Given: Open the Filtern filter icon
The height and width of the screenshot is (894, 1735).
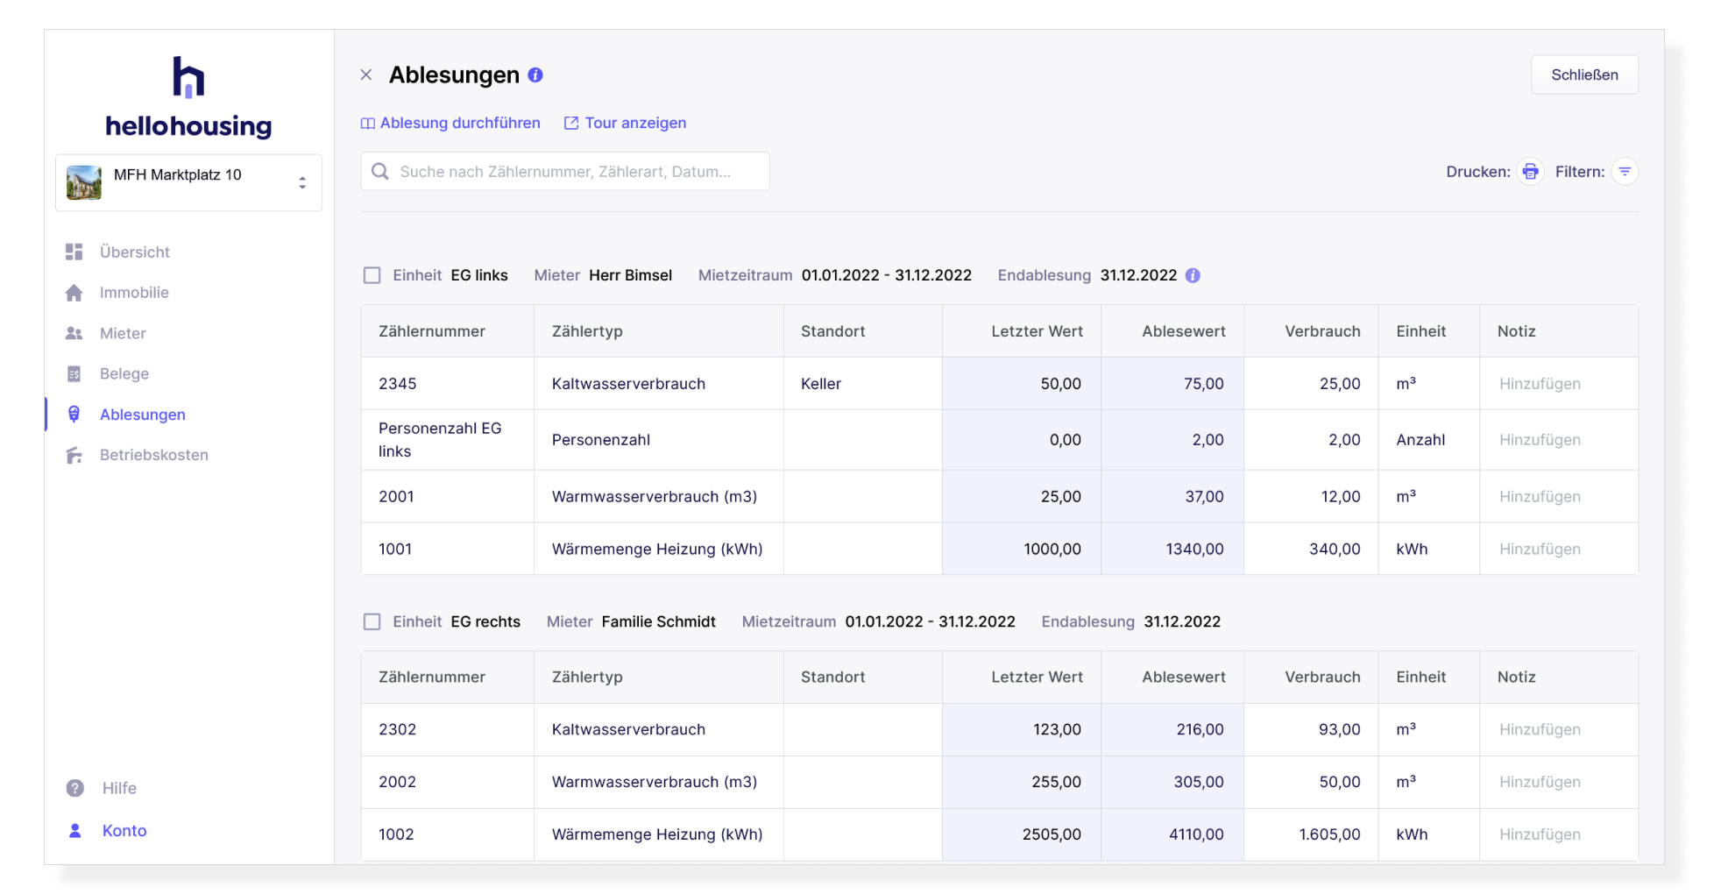Looking at the screenshot, I should [x=1626, y=172].
